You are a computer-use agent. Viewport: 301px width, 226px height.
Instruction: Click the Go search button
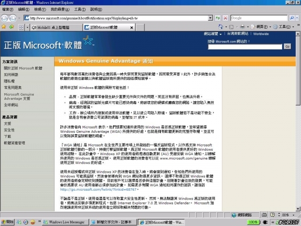point(287,47)
